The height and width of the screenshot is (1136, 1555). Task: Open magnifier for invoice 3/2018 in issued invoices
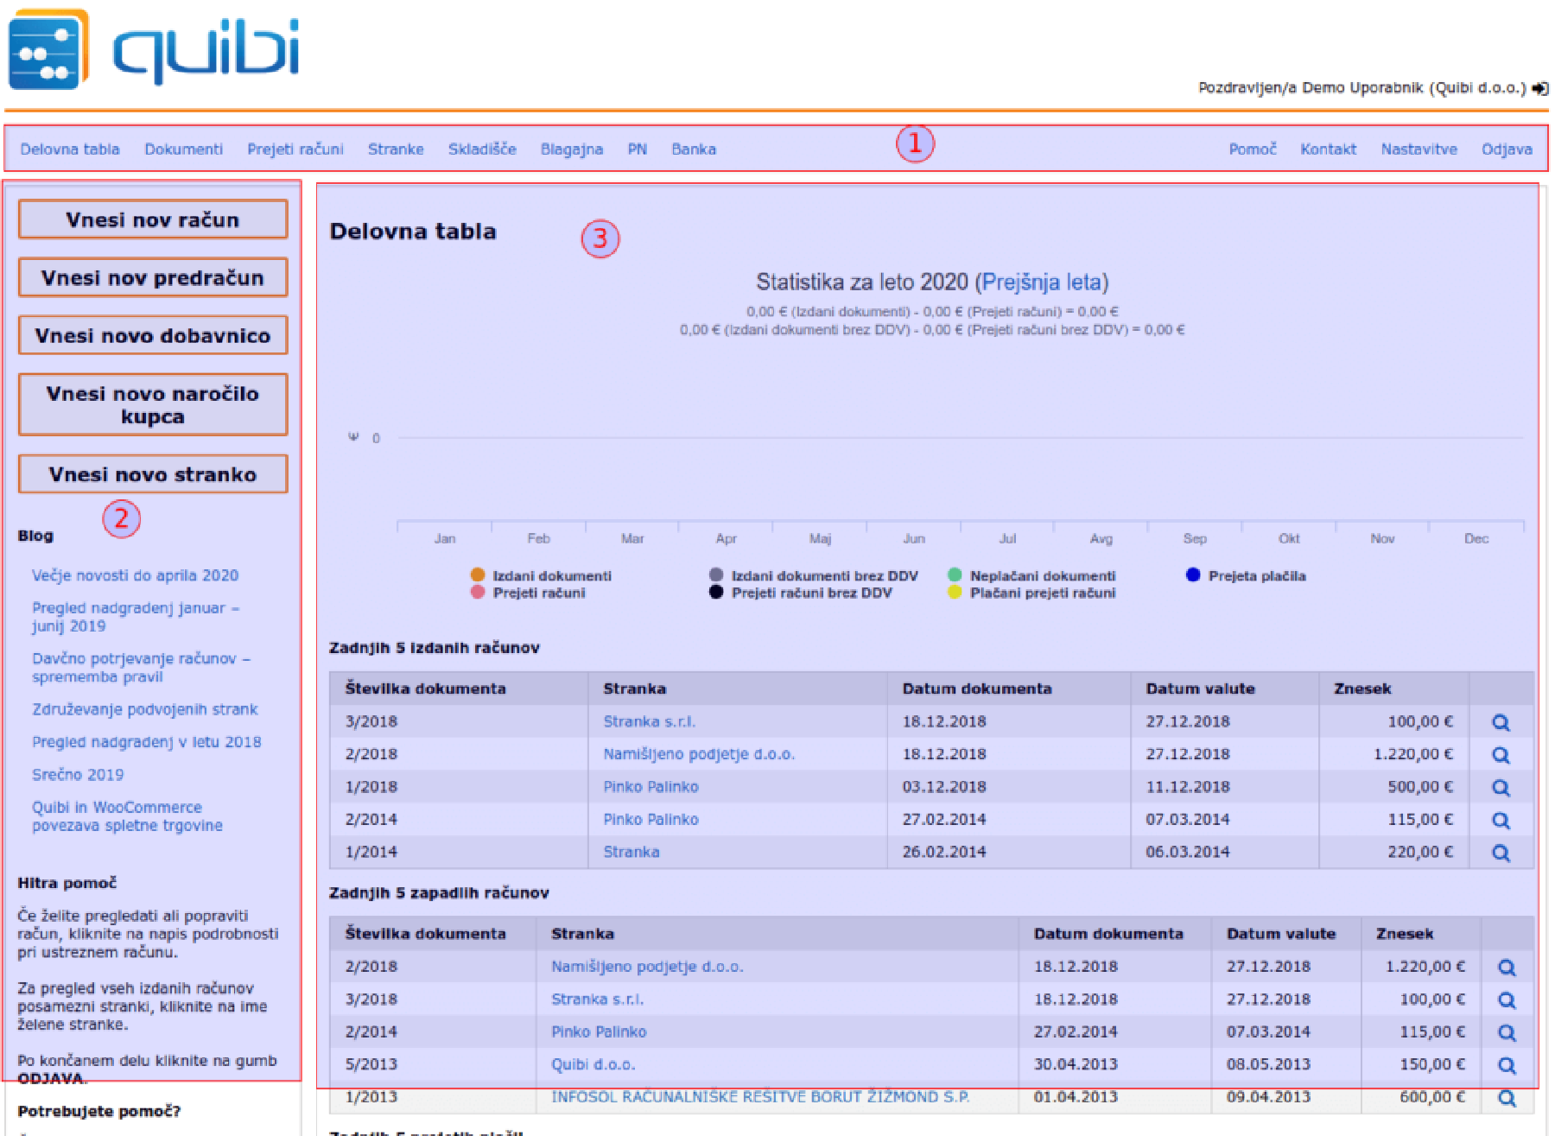click(x=1501, y=723)
